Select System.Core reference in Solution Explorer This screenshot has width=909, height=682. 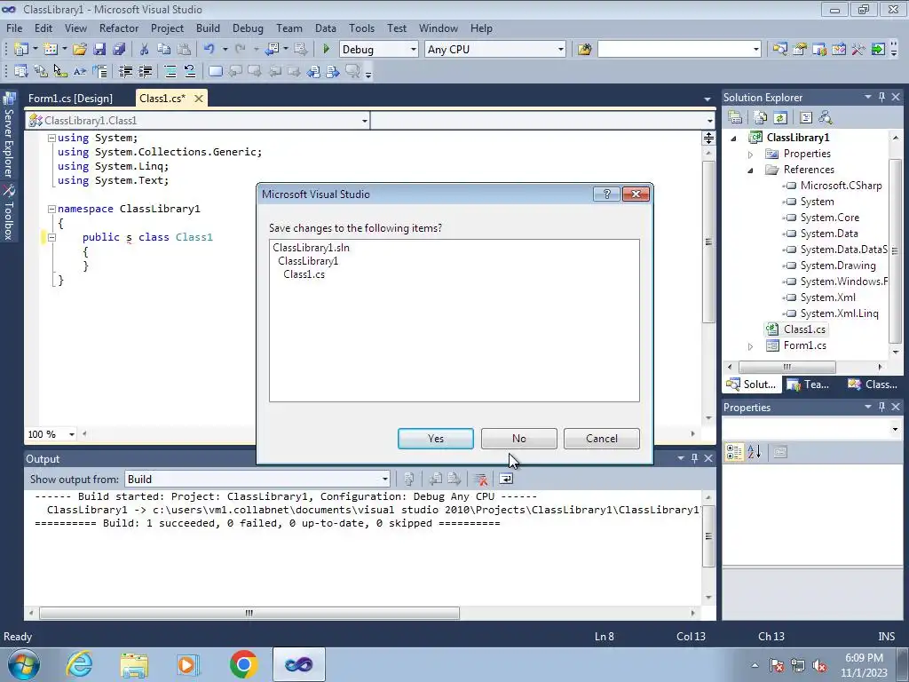[x=830, y=218]
